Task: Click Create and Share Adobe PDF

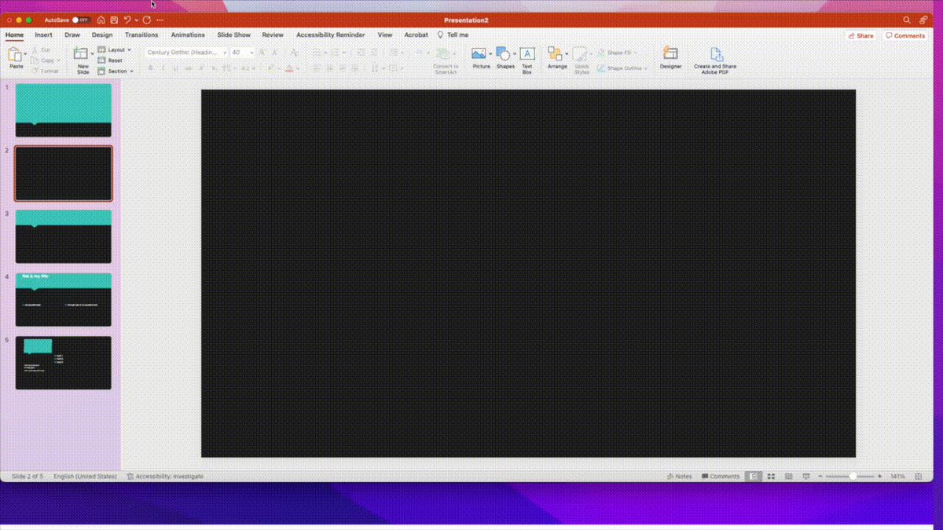Action: [x=715, y=57]
